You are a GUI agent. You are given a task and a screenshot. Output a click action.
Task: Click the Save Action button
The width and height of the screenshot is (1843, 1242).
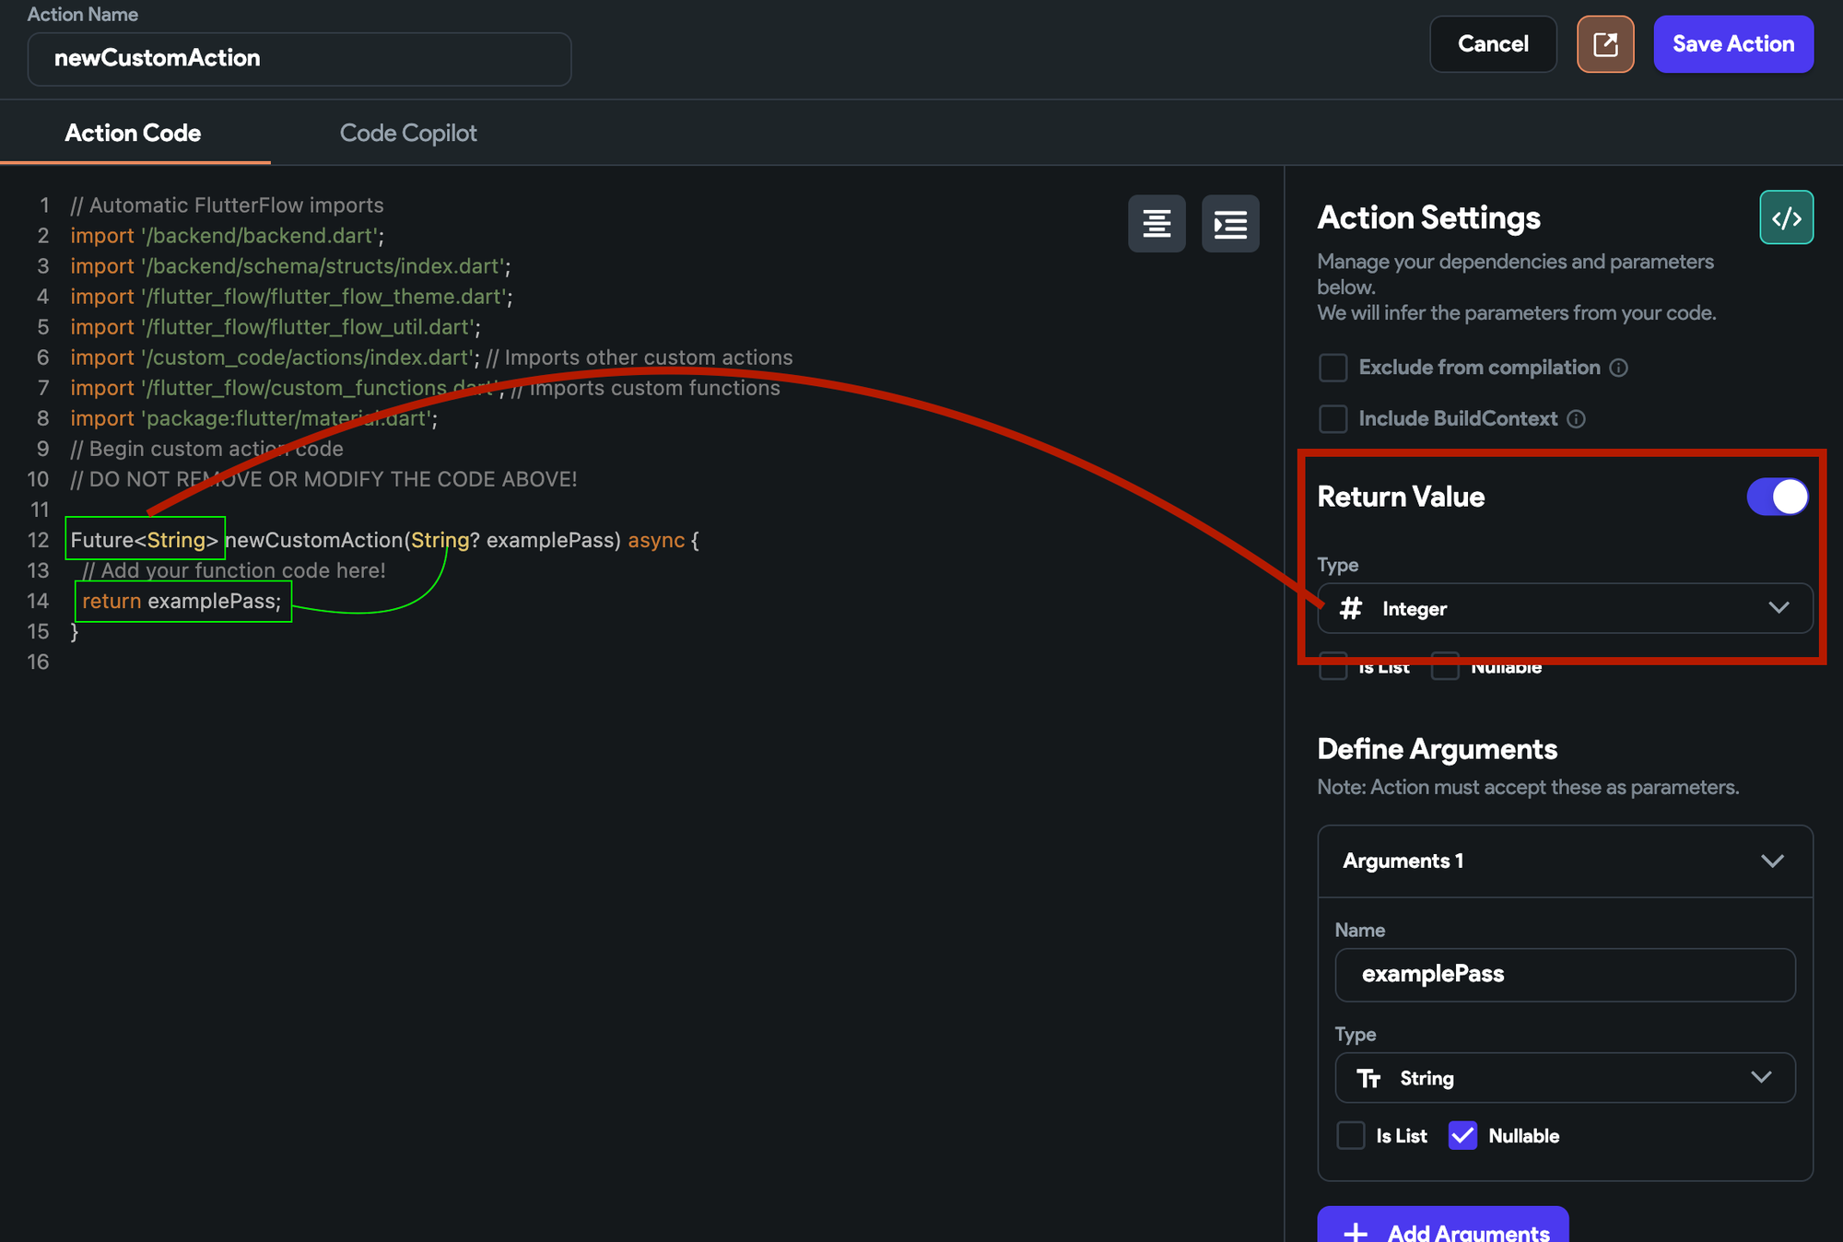coord(1733,44)
